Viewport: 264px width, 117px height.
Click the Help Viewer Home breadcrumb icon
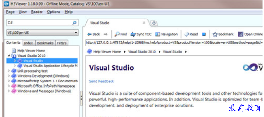coord(89,52)
